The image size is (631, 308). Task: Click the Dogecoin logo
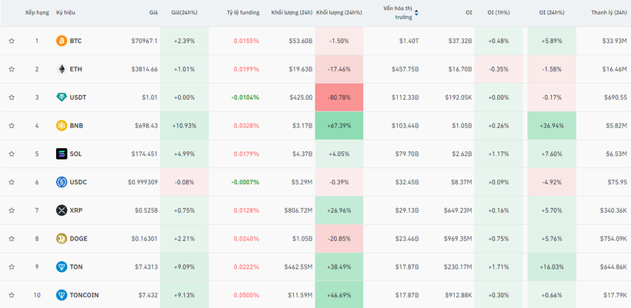pyautogui.click(x=62, y=239)
